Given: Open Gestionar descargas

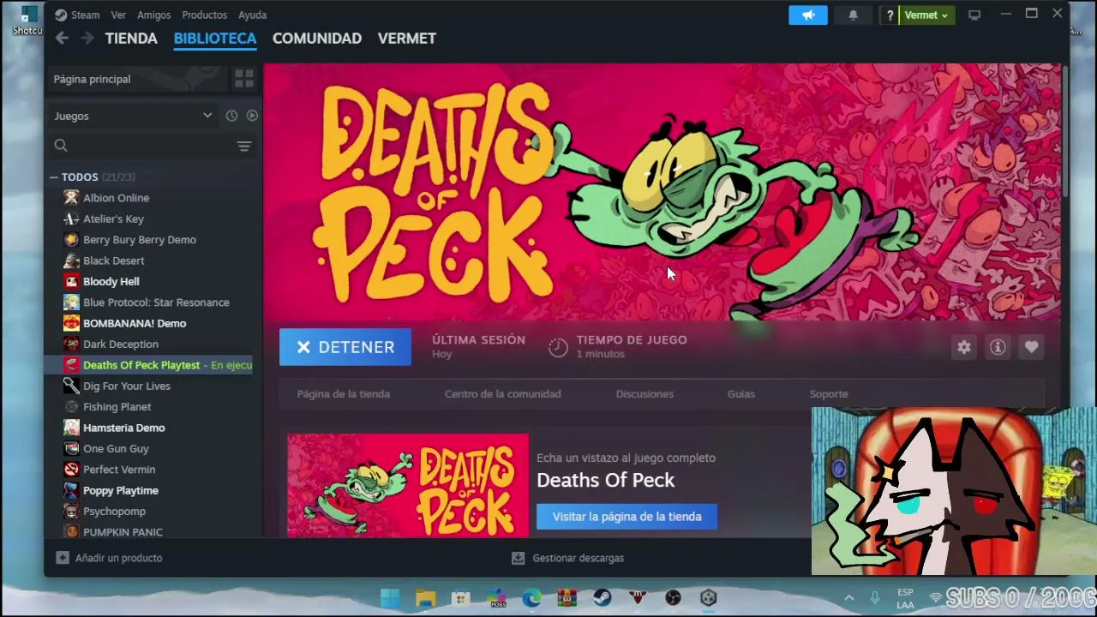Looking at the screenshot, I should click(578, 558).
